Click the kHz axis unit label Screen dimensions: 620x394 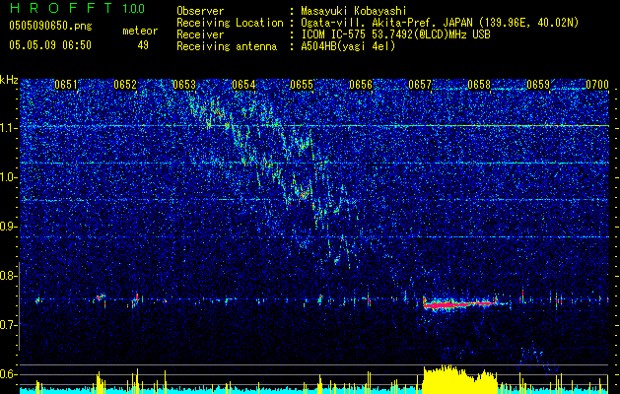9,80
